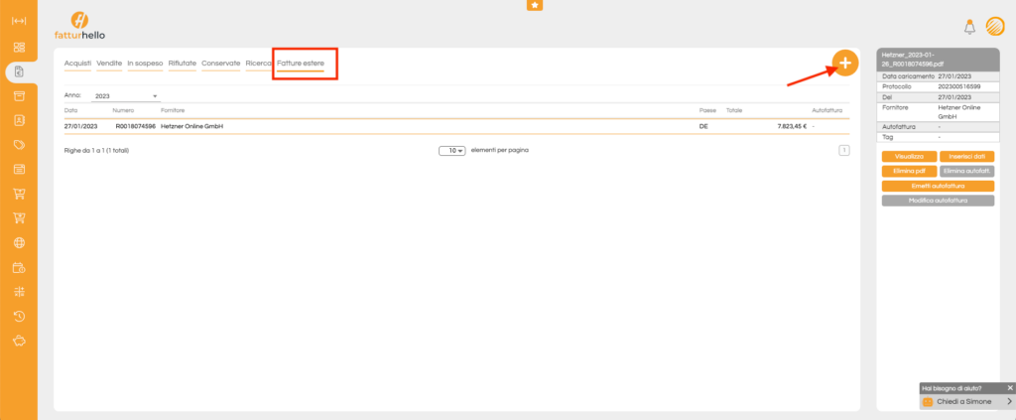Click the Emetti autofattura button

click(938, 186)
